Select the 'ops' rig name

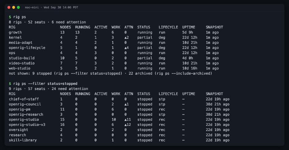tap(12, 53)
